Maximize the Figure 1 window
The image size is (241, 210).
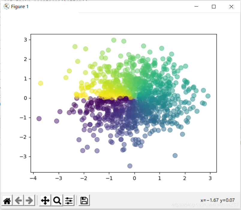click(214, 7)
